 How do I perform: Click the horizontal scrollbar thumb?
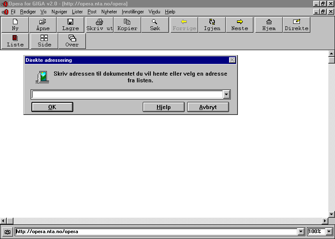(10, 221)
